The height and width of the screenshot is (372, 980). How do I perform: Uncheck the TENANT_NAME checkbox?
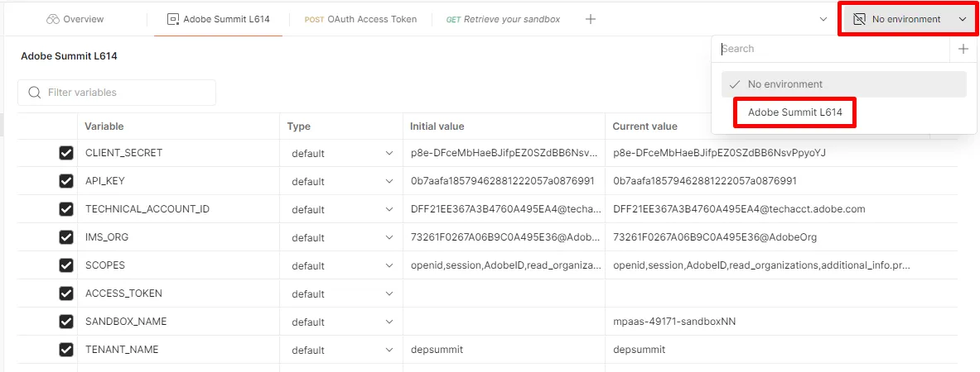[65, 350]
